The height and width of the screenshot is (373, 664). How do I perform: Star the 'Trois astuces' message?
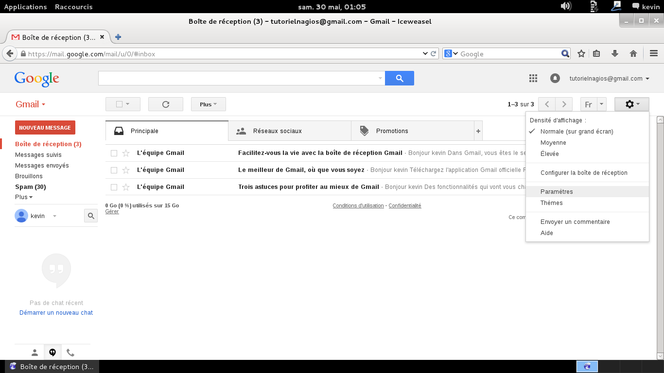click(126, 187)
